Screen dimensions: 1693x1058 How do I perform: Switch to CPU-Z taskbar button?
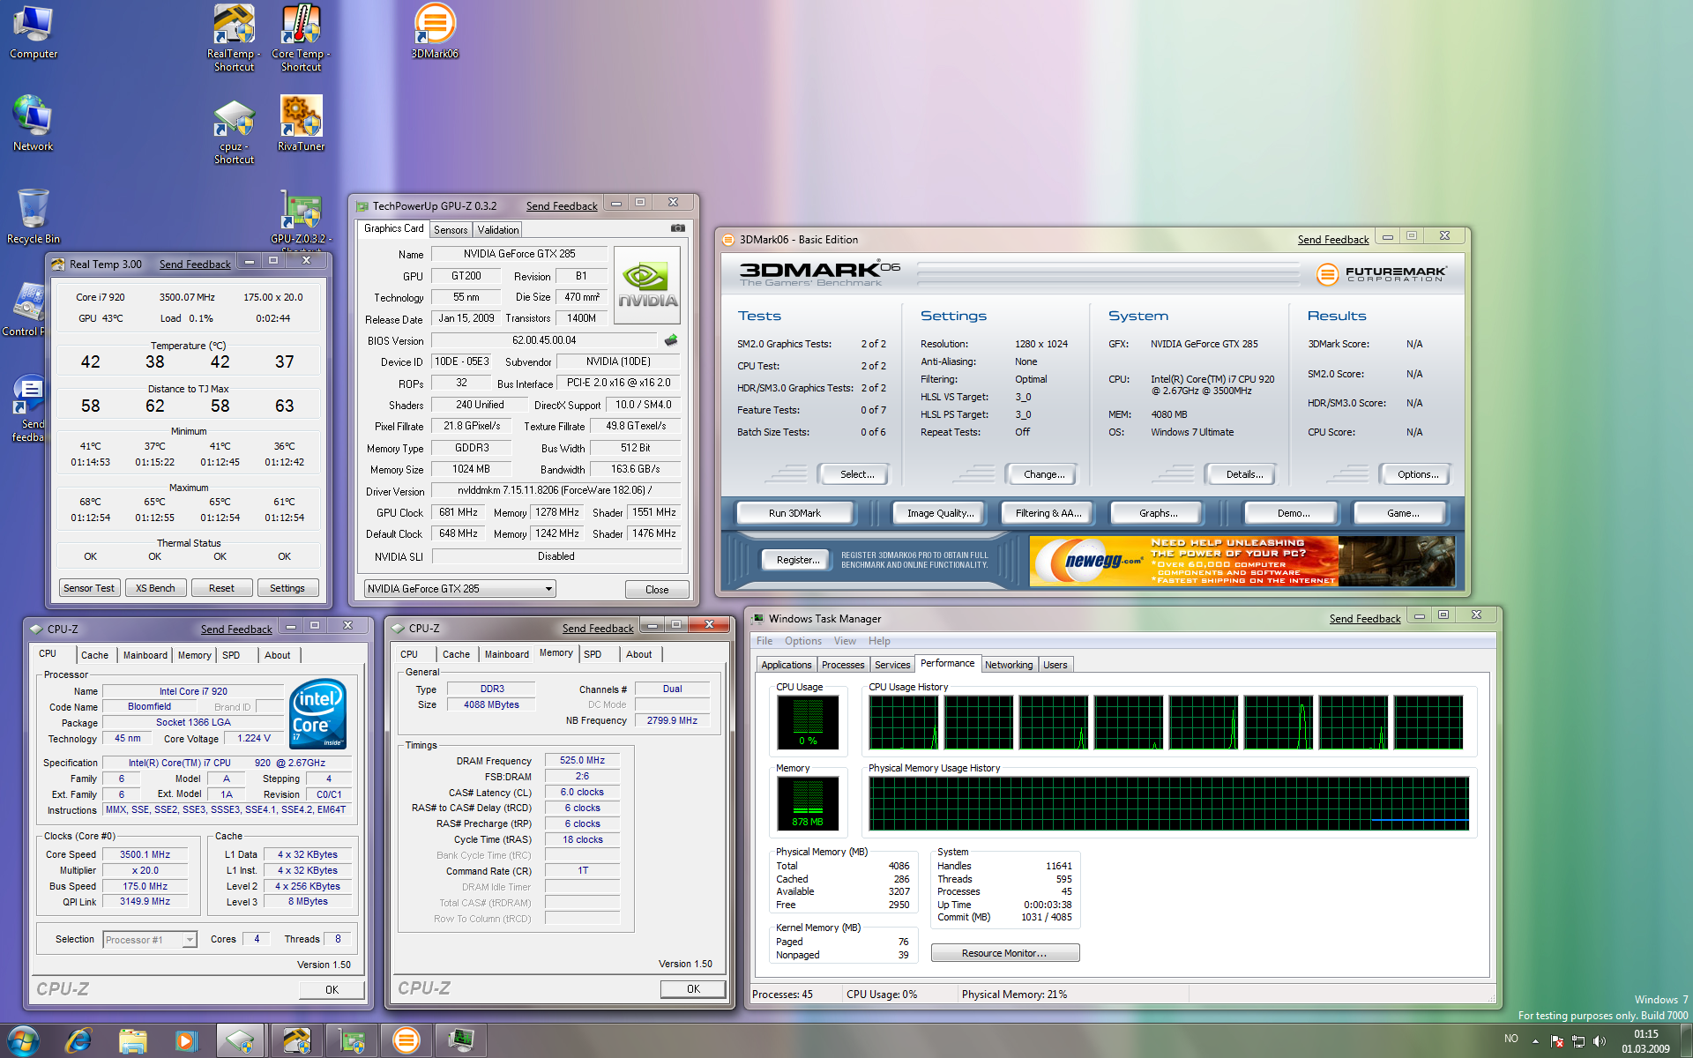pyautogui.click(x=241, y=1041)
